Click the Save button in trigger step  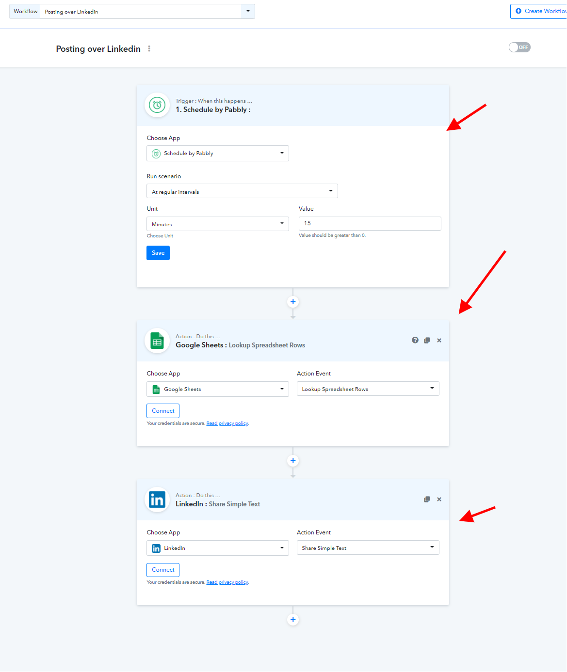[x=158, y=253]
